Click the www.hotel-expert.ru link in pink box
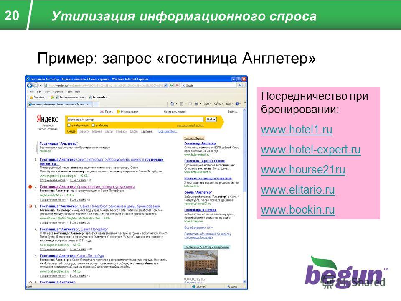The width and height of the screenshot is (401, 301). [311, 150]
